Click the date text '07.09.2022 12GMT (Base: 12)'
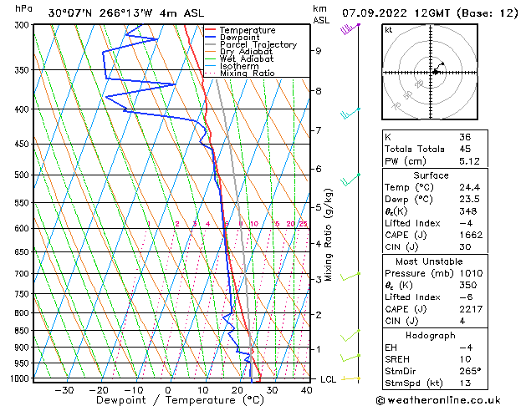The height and width of the screenshot is (406, 526). point(430,13)
